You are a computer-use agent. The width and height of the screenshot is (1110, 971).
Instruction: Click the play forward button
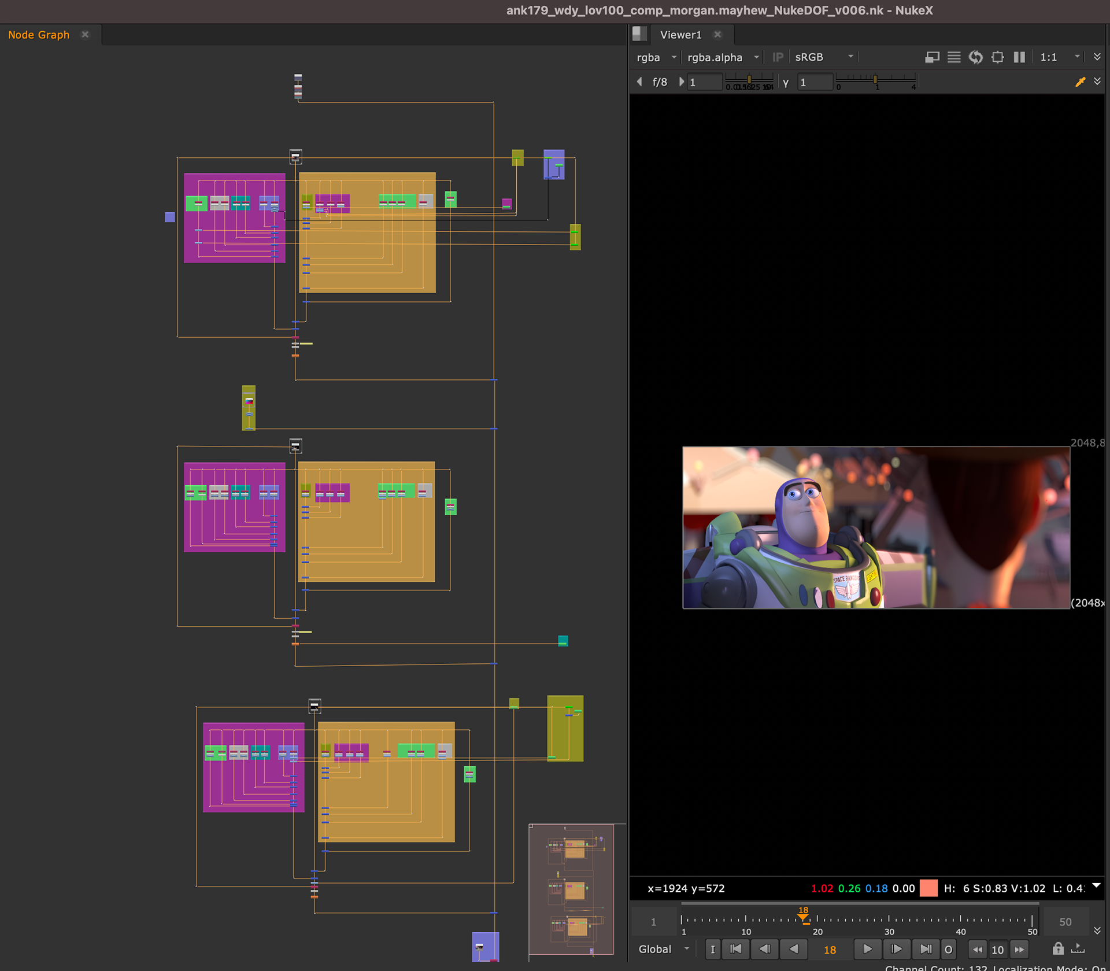tap(867, 949)
